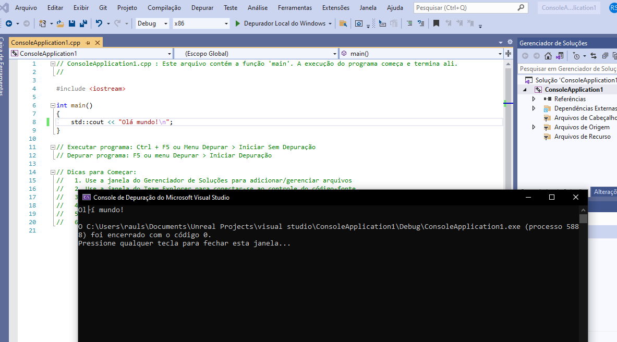Screen dimensions: 617x342
Task: Open the document list dropdown arrow above editor
Action: [501, 42]
